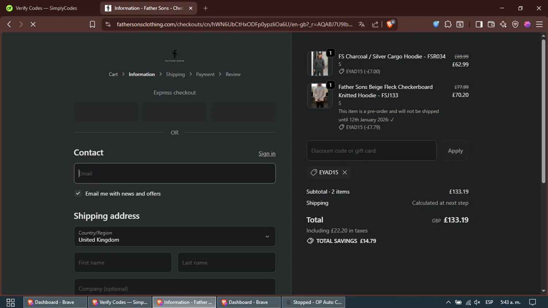Screen dimensions: 548x308
Task: Go back with the browser back arrow
Action: (x=9, y=24)
